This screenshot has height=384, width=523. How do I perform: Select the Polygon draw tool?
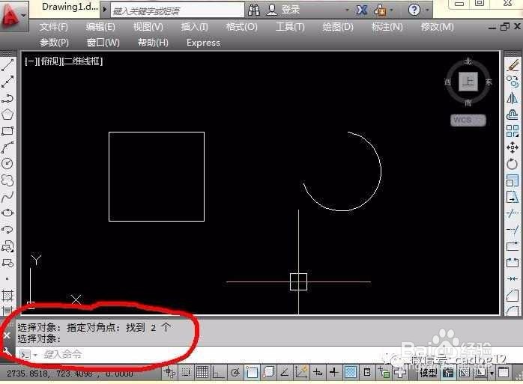(x=7, y=115)
